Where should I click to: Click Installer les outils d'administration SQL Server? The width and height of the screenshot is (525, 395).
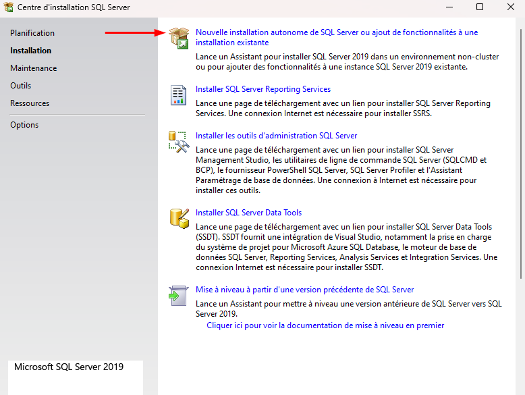[277, 136]
